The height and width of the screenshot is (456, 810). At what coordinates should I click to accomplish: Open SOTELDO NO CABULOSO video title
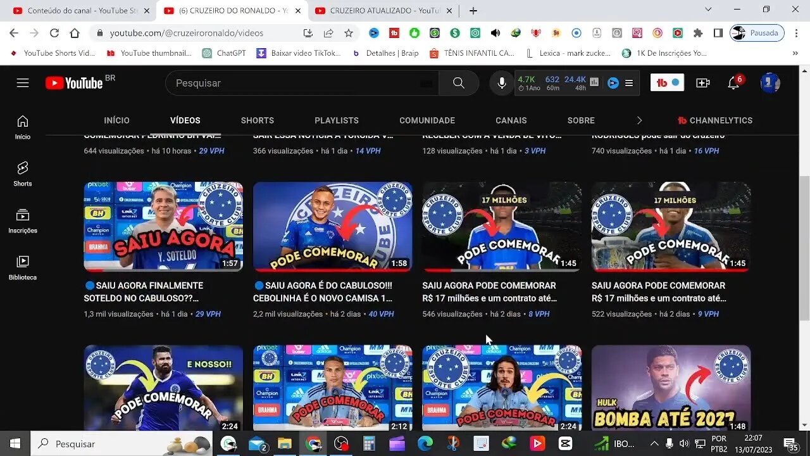coord(144,292)
